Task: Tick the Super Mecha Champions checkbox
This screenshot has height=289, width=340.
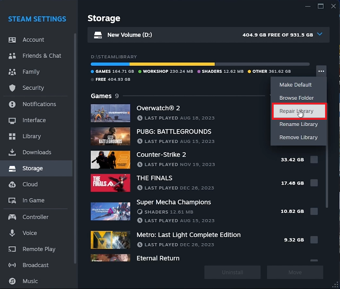Action: (314, 211)
